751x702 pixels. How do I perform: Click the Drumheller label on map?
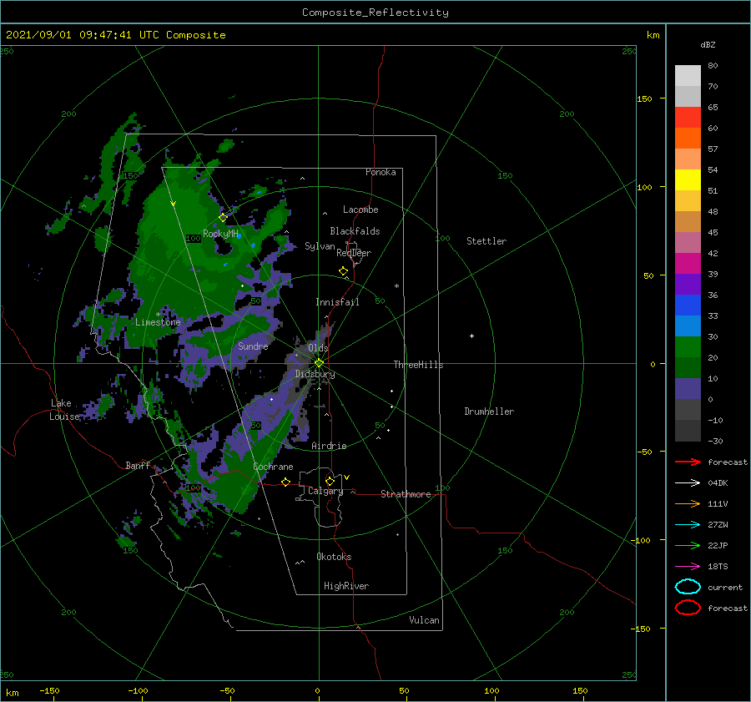(489, 412)
